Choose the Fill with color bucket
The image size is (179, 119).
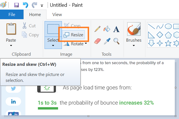[107, 29]
